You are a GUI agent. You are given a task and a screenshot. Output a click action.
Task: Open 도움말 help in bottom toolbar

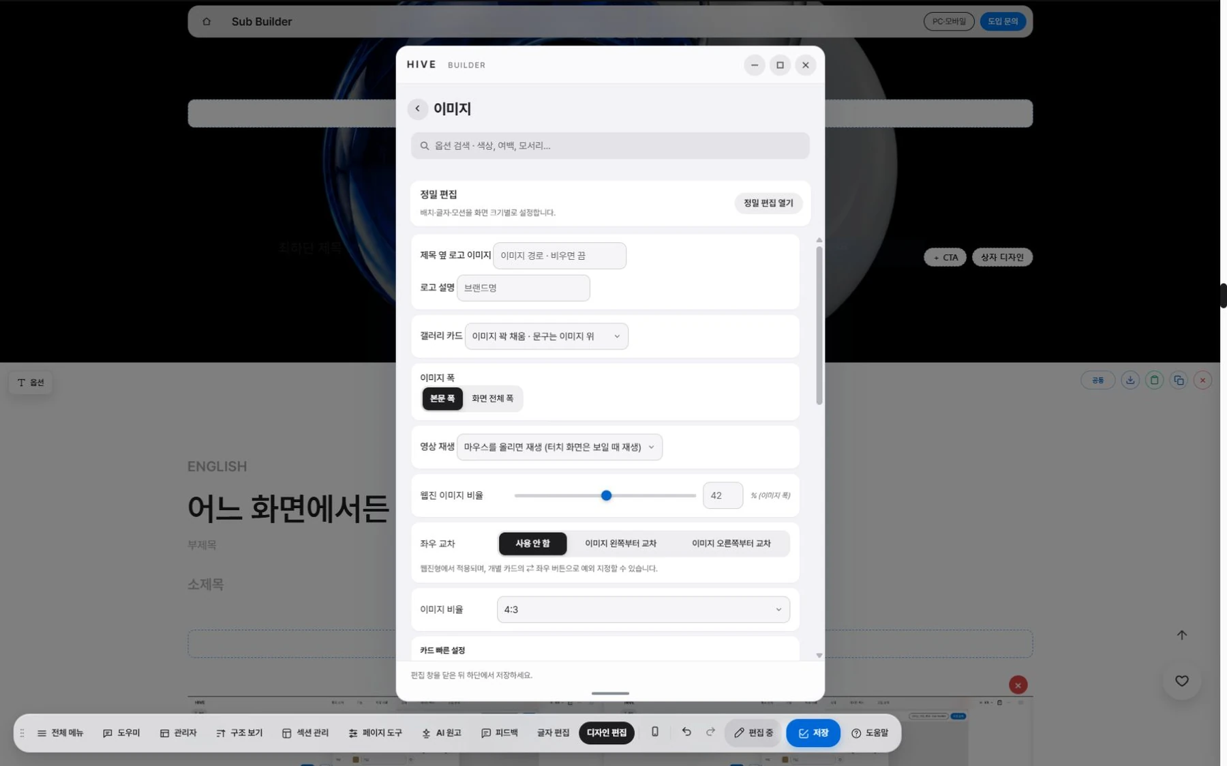(x=870, y=733)
